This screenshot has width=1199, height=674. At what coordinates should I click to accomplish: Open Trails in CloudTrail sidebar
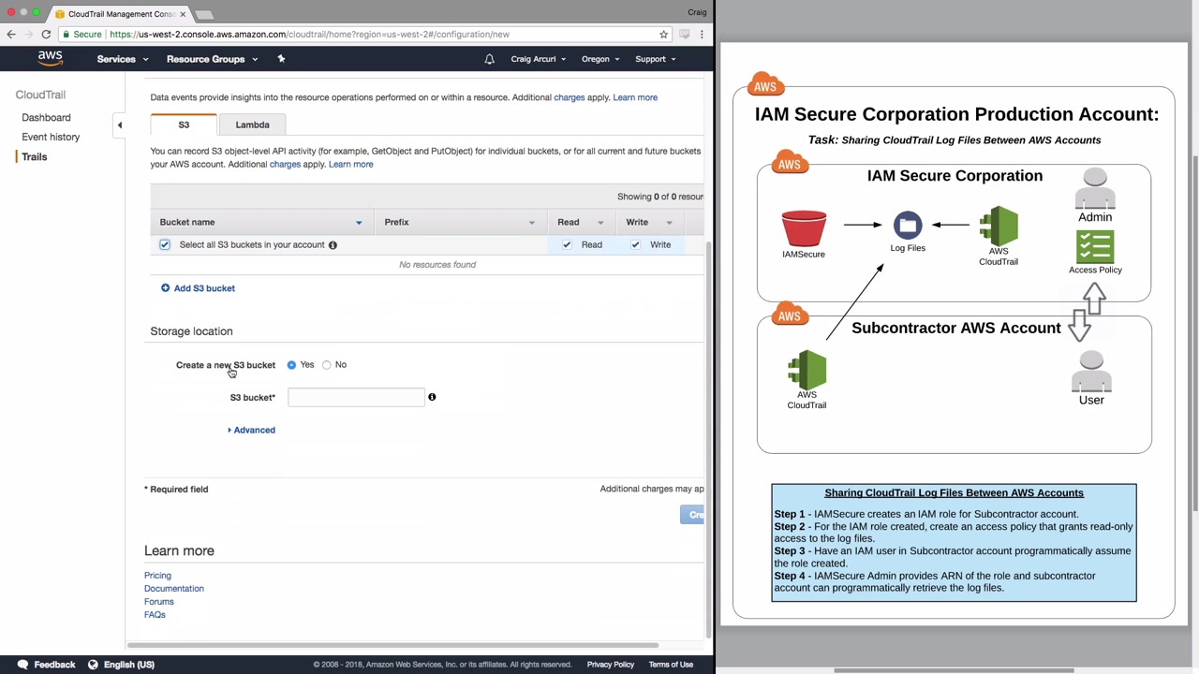click(x=34, y=157)
